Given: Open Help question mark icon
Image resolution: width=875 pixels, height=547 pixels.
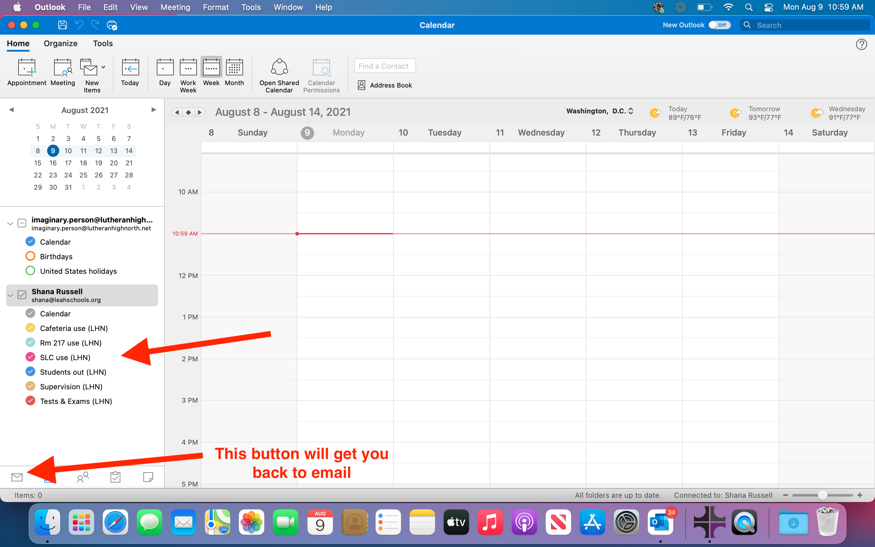Looking at the screenshot, I should click(x=861, y=44).
